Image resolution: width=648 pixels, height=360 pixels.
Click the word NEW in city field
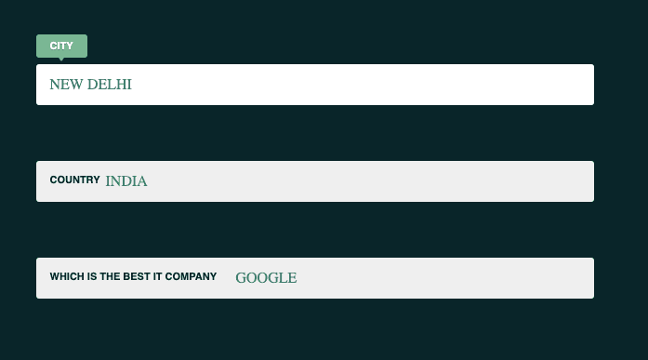(66, 85)
